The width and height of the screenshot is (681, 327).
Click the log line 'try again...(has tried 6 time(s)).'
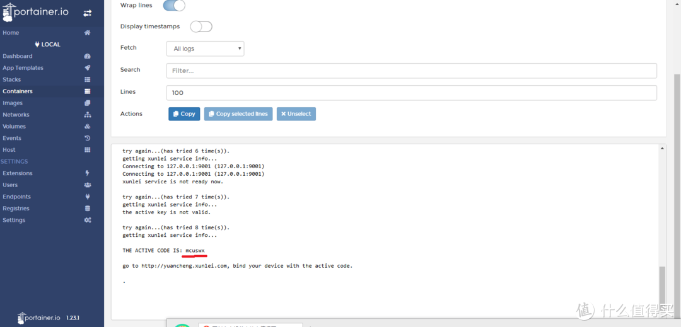[176, 151]
